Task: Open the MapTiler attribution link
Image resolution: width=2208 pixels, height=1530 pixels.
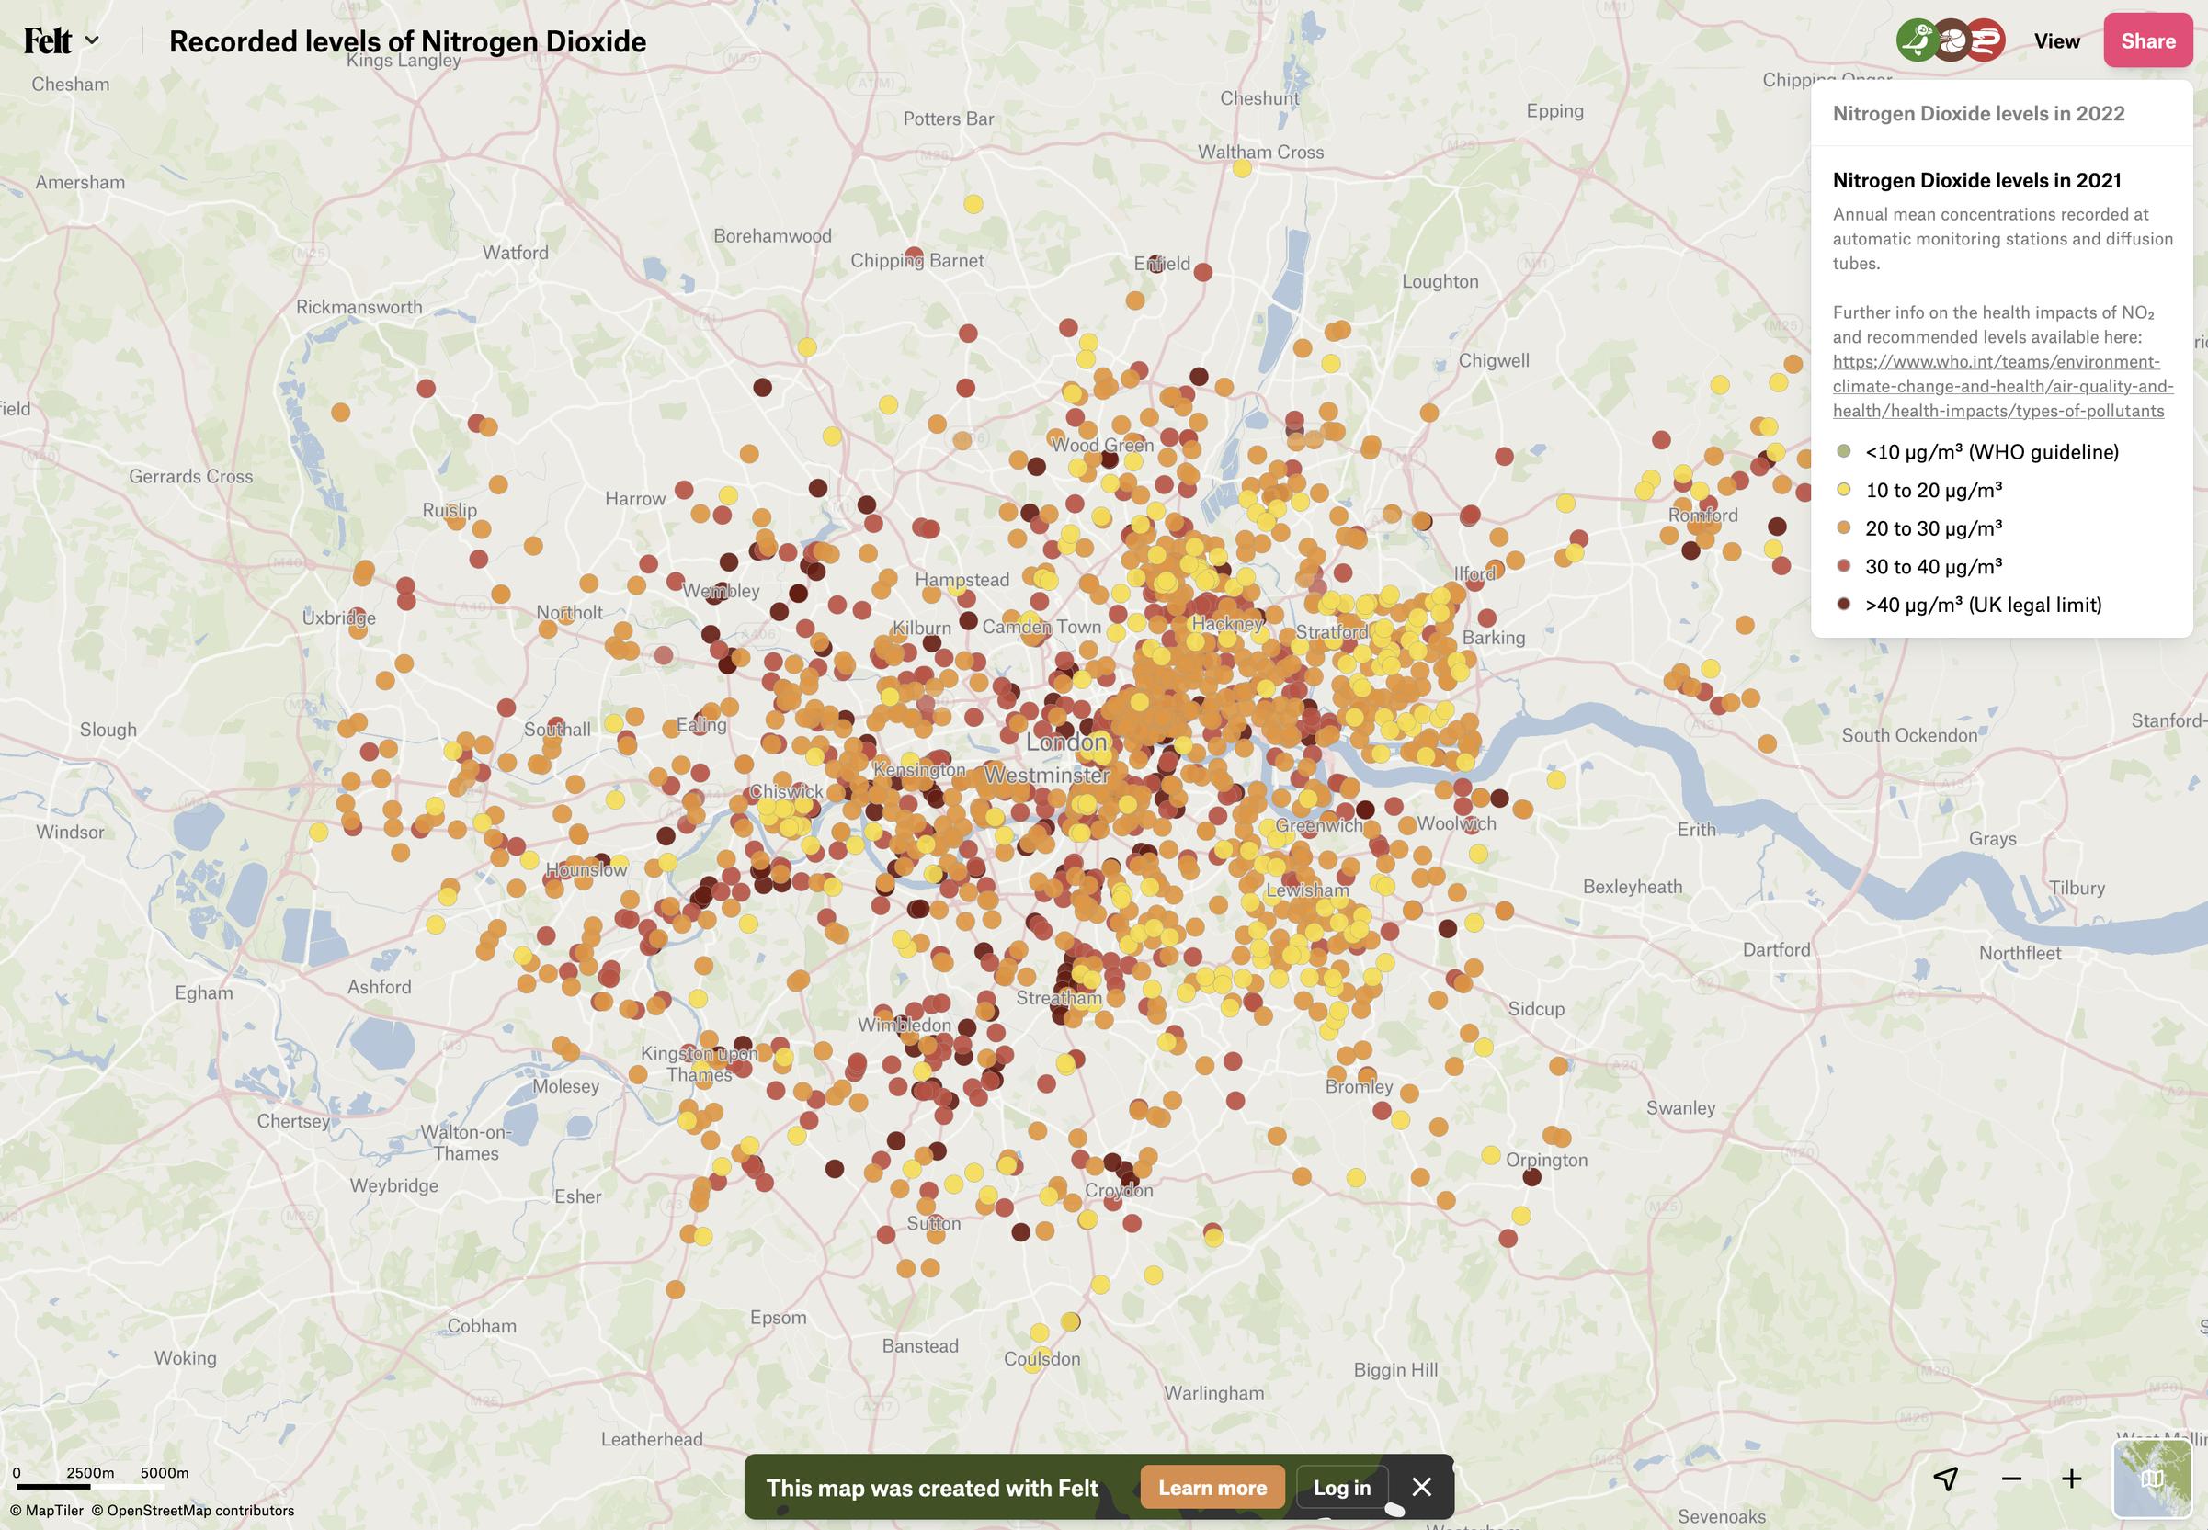Action: [x=47, y=1511]
